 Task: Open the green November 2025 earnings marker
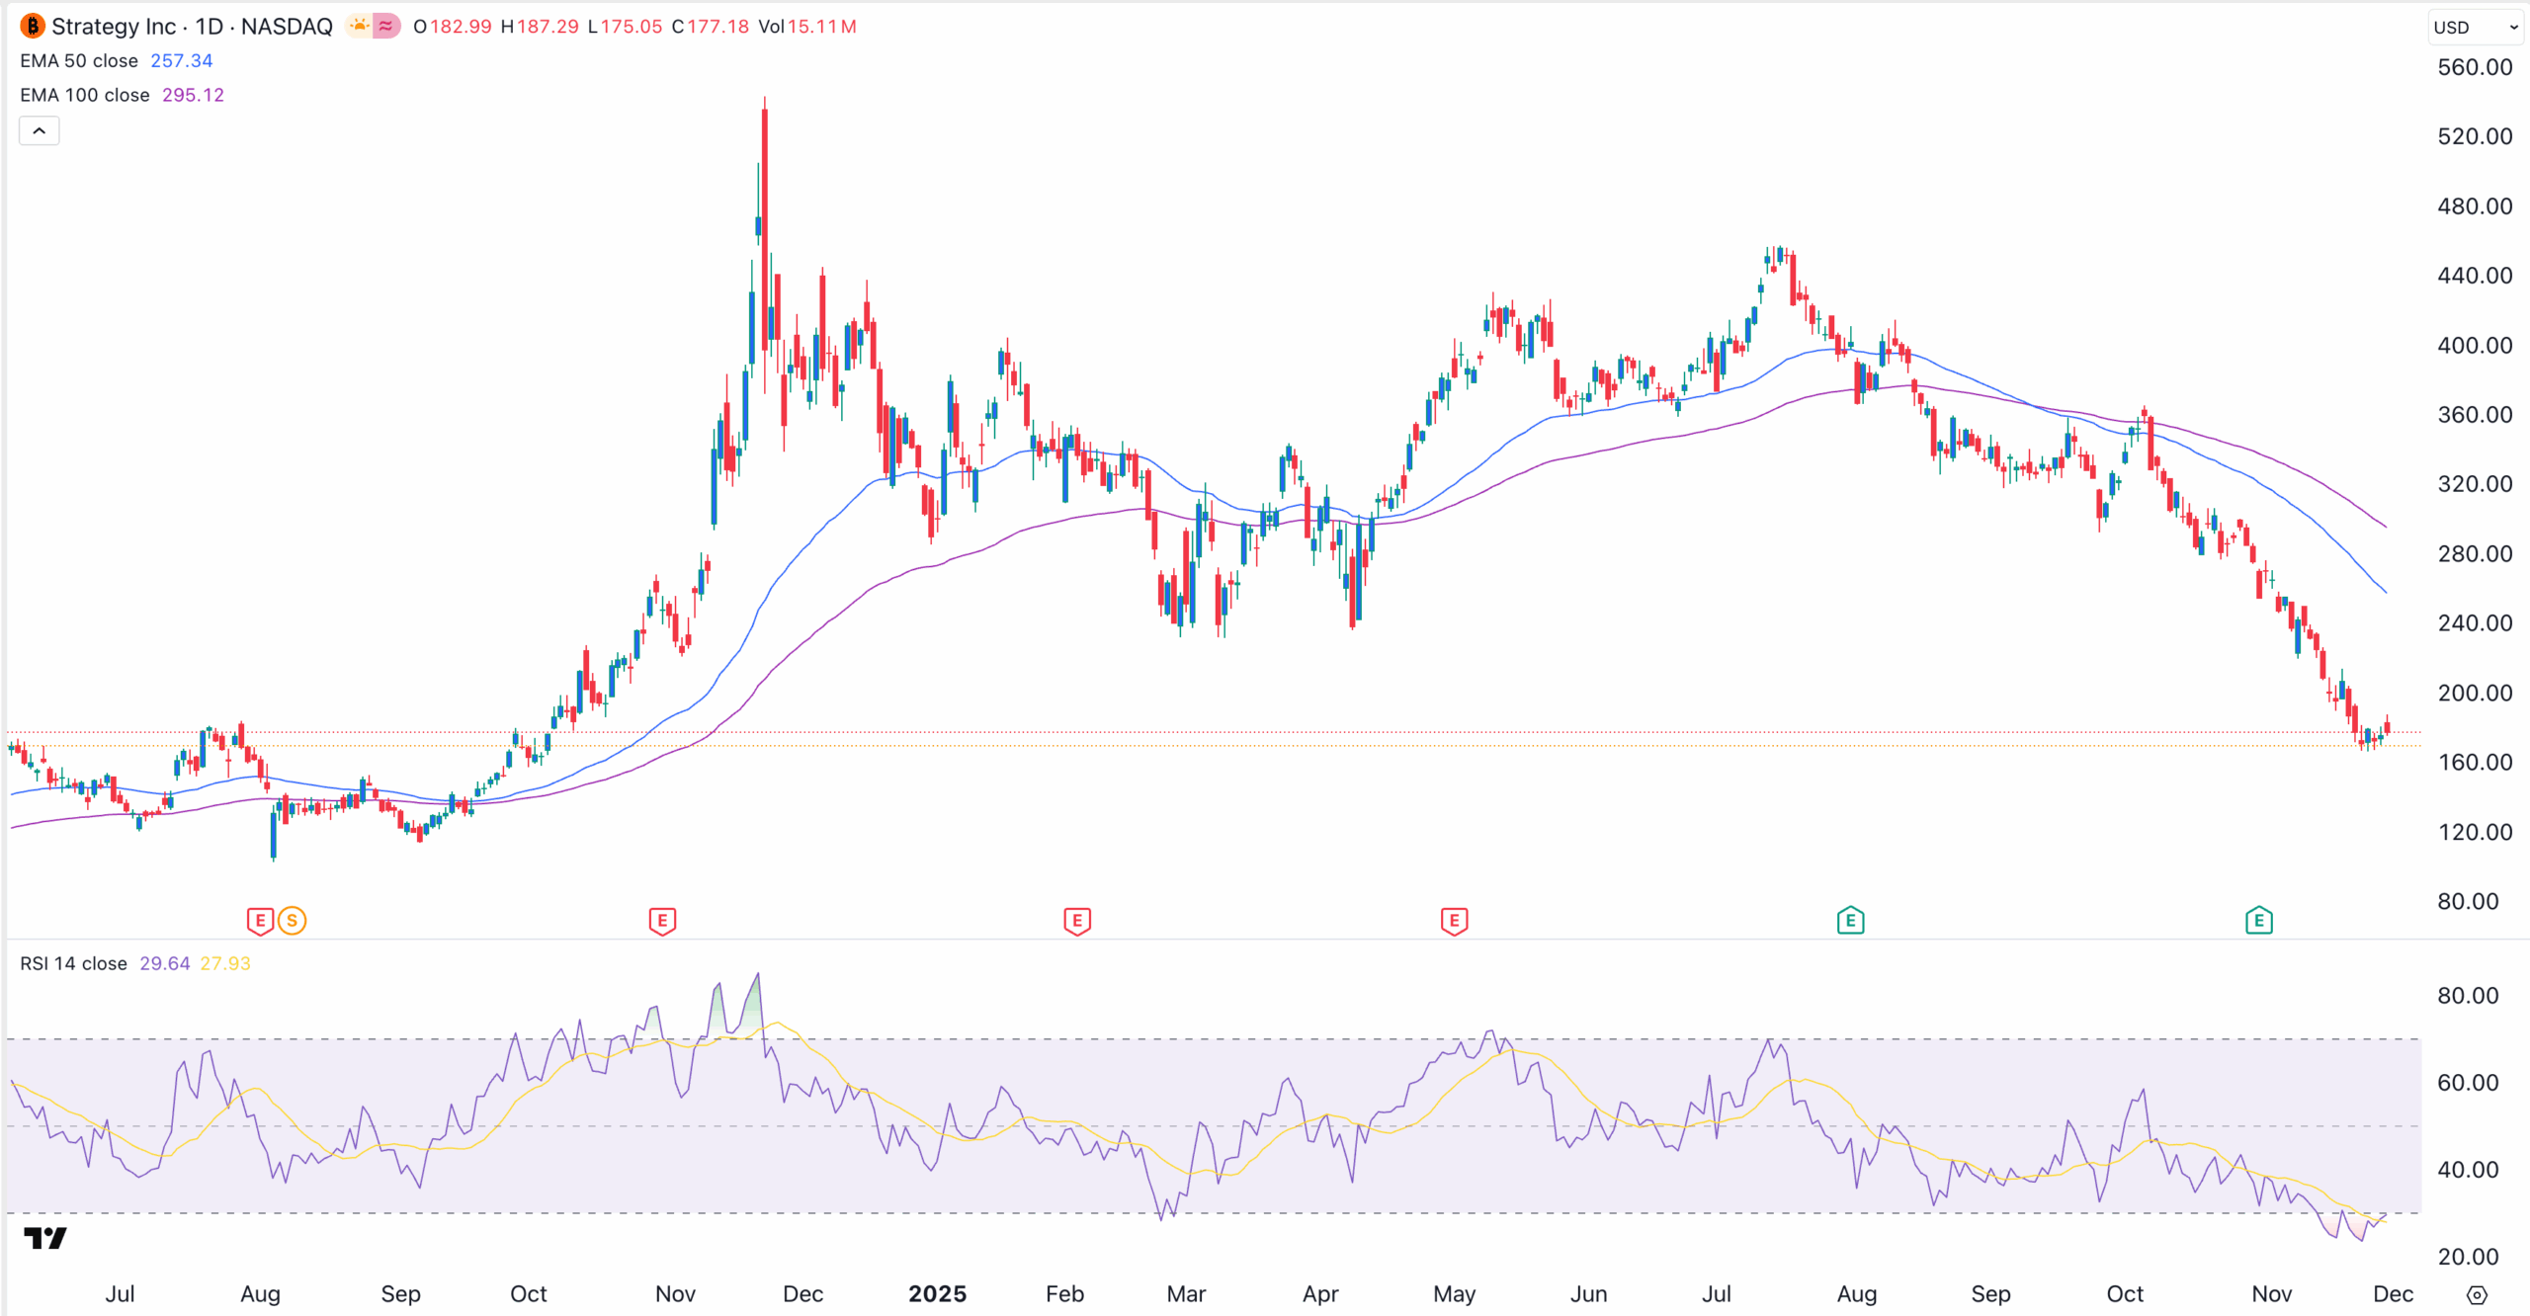2258,921
